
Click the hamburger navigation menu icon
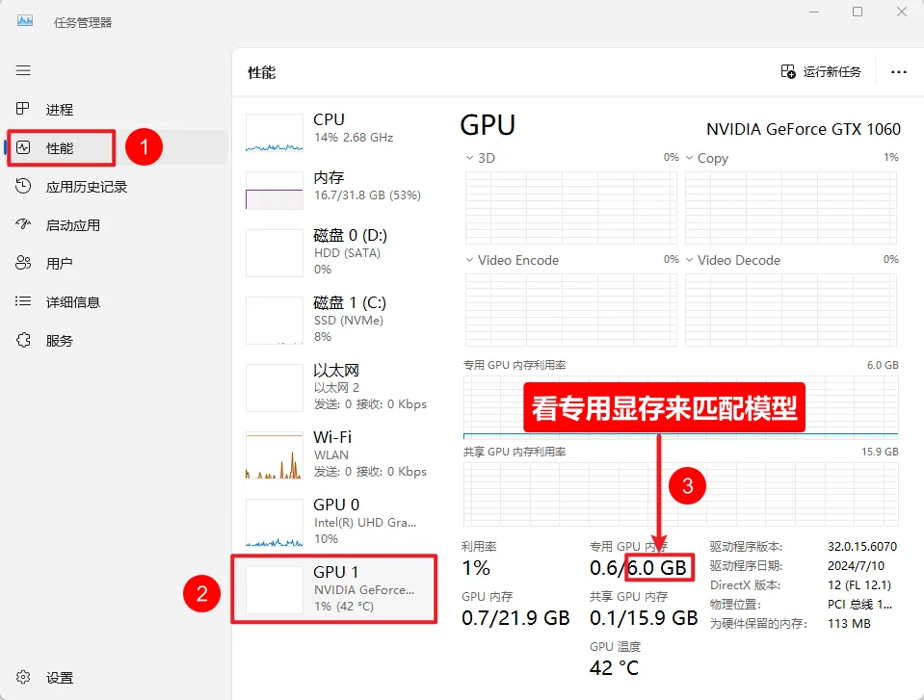(23, 70)
